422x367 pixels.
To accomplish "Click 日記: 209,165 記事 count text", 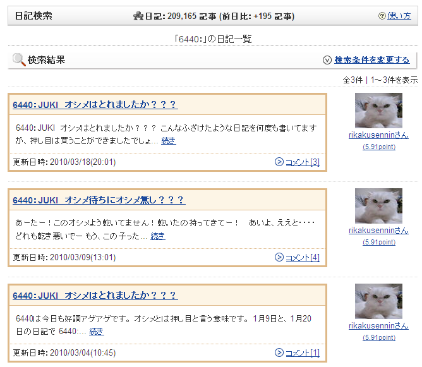I will click(x=181, y=16).
